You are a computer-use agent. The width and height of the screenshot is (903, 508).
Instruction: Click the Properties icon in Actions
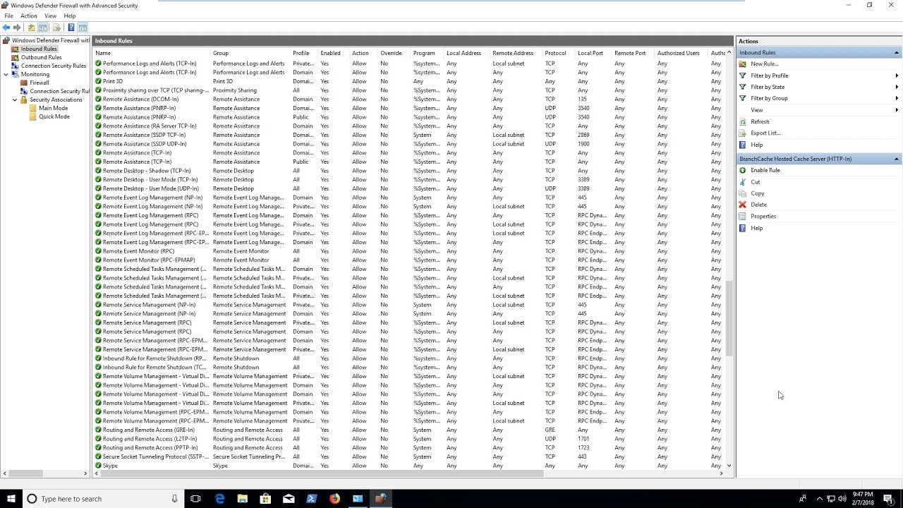pos(742,216)
